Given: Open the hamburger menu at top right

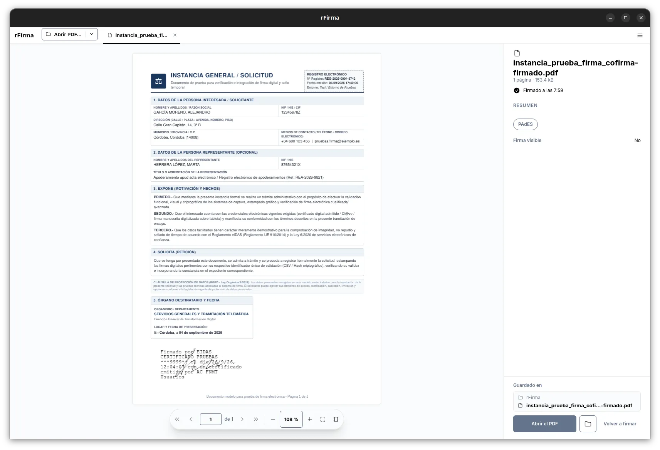Looking at the screenshot, I should click(x=640, y=35).
